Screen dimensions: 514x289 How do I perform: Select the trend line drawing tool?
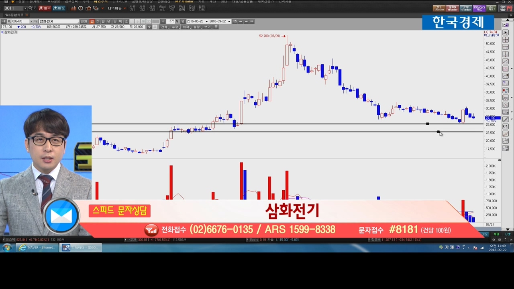(506, 61)
